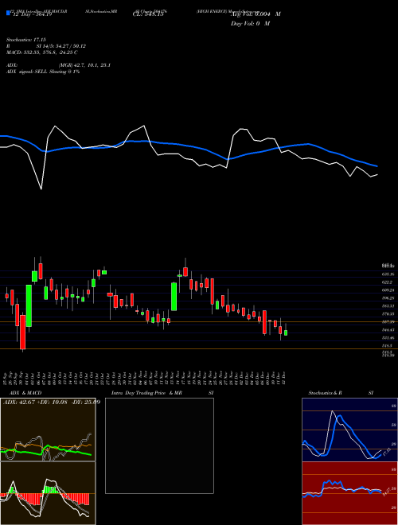Viewport: 398px width, 525px height.
Task: Open the red RSI chart panel
Action: 349,493
